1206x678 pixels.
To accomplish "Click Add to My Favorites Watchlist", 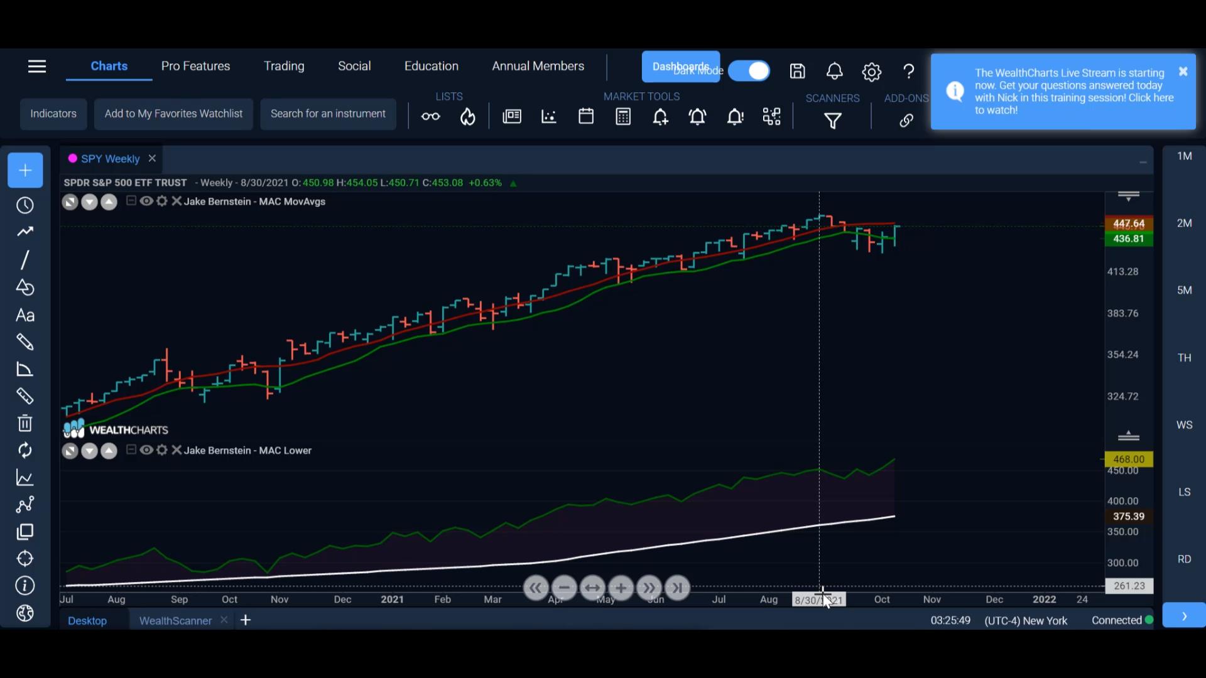I will [x=173, y=114].
